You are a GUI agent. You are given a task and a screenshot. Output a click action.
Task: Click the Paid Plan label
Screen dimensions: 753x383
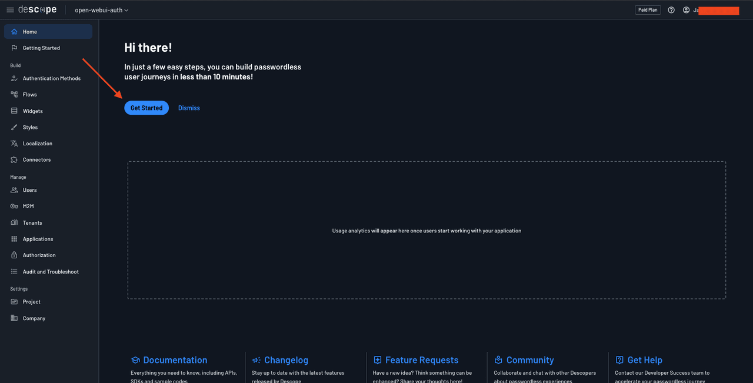(647, 9)
